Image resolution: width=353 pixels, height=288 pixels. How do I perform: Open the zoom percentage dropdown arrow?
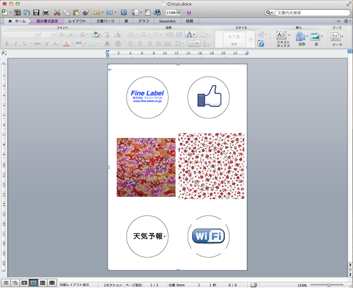[179, 13]
